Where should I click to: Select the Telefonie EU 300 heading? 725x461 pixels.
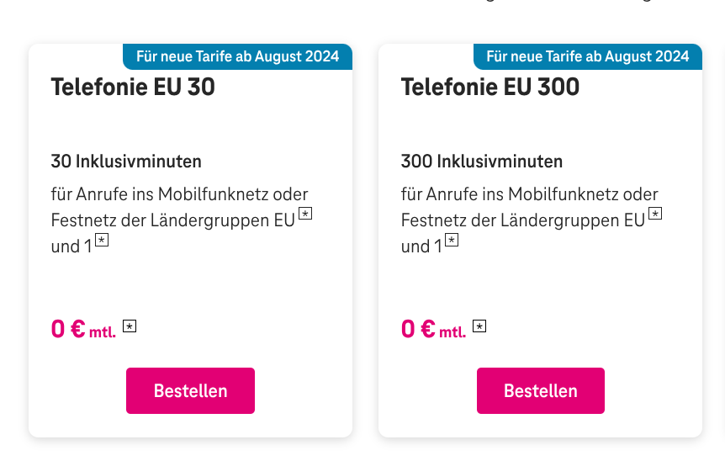(490, 87)
